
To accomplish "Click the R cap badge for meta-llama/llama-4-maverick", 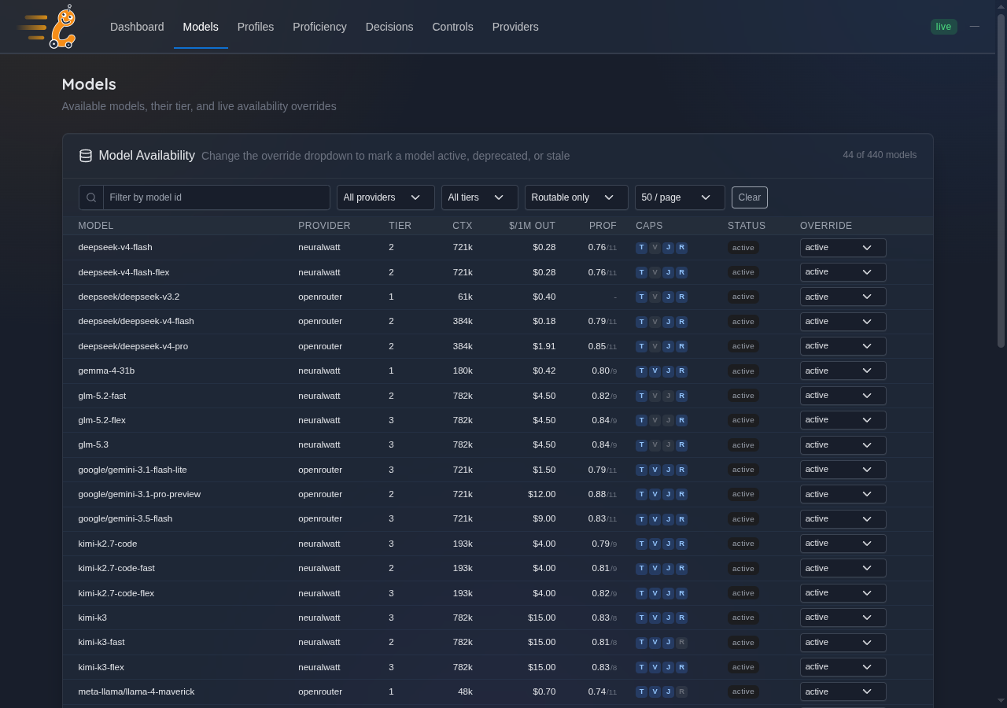I will pos(681,692).
